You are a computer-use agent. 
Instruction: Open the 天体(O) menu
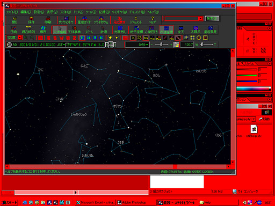(66, 12)
